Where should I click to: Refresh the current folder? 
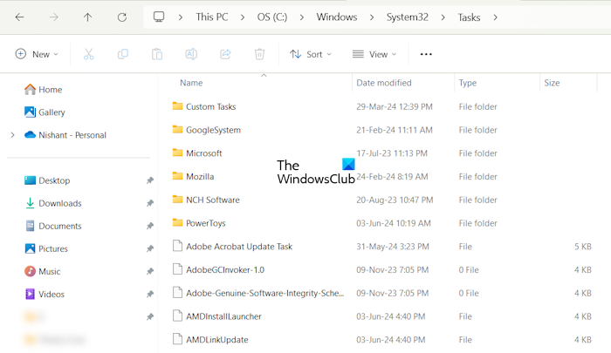pyautogui.click(x=122, y=17)
